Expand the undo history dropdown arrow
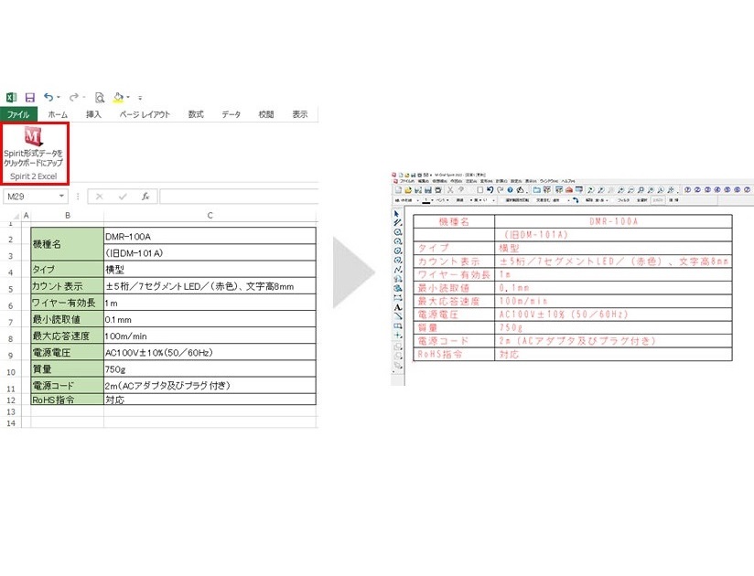 point(59,97)
